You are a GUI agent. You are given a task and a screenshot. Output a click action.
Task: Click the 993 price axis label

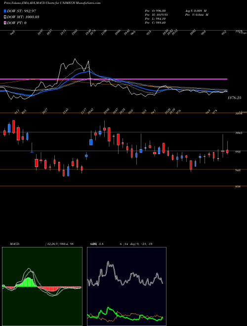click(x=238, y=152)
